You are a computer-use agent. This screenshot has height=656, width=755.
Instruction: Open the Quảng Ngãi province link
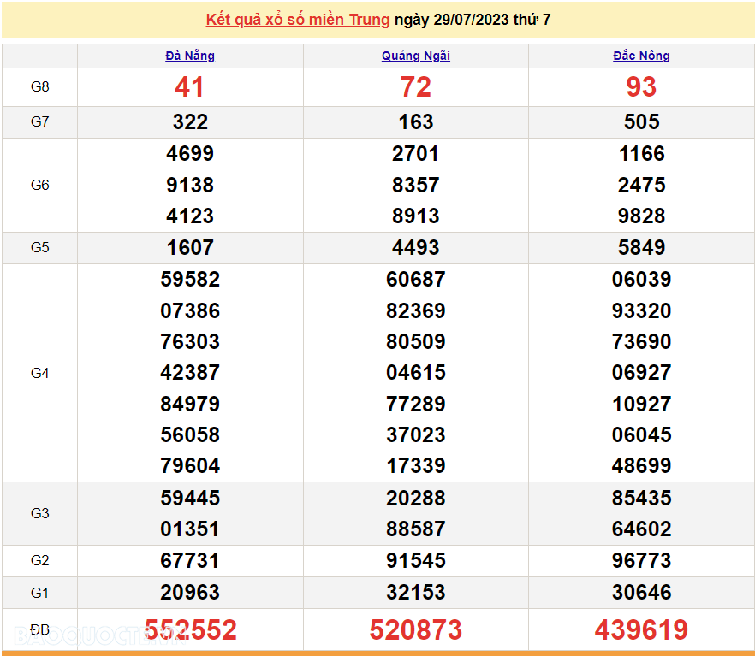click(x=415, y=56)
